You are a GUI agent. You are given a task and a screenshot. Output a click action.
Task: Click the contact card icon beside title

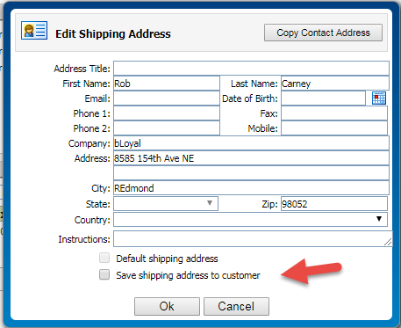pos(34,30)
